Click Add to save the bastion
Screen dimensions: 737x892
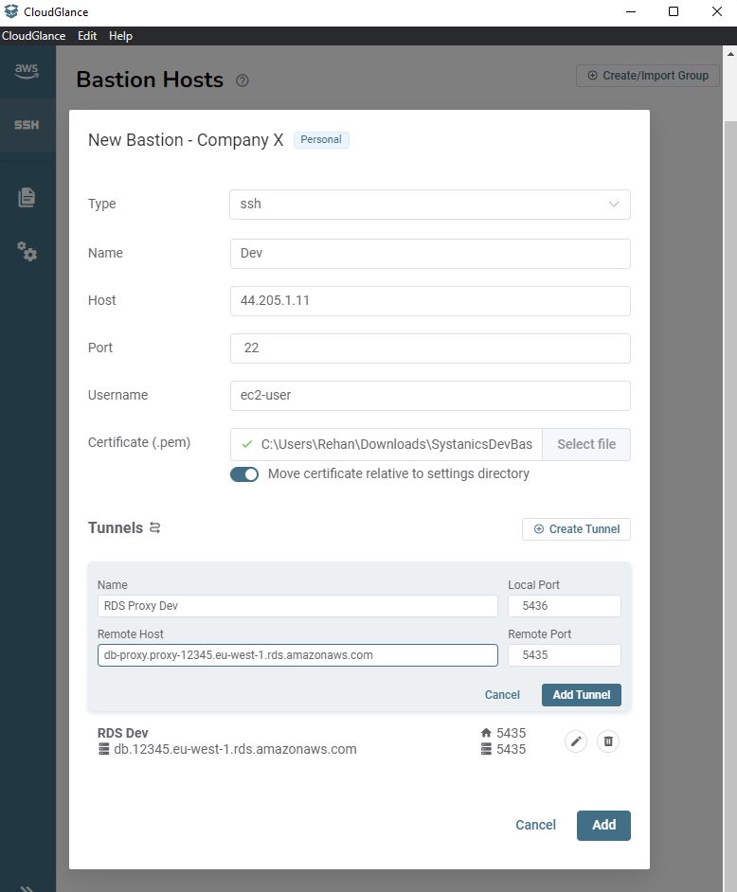coord(603,825)
